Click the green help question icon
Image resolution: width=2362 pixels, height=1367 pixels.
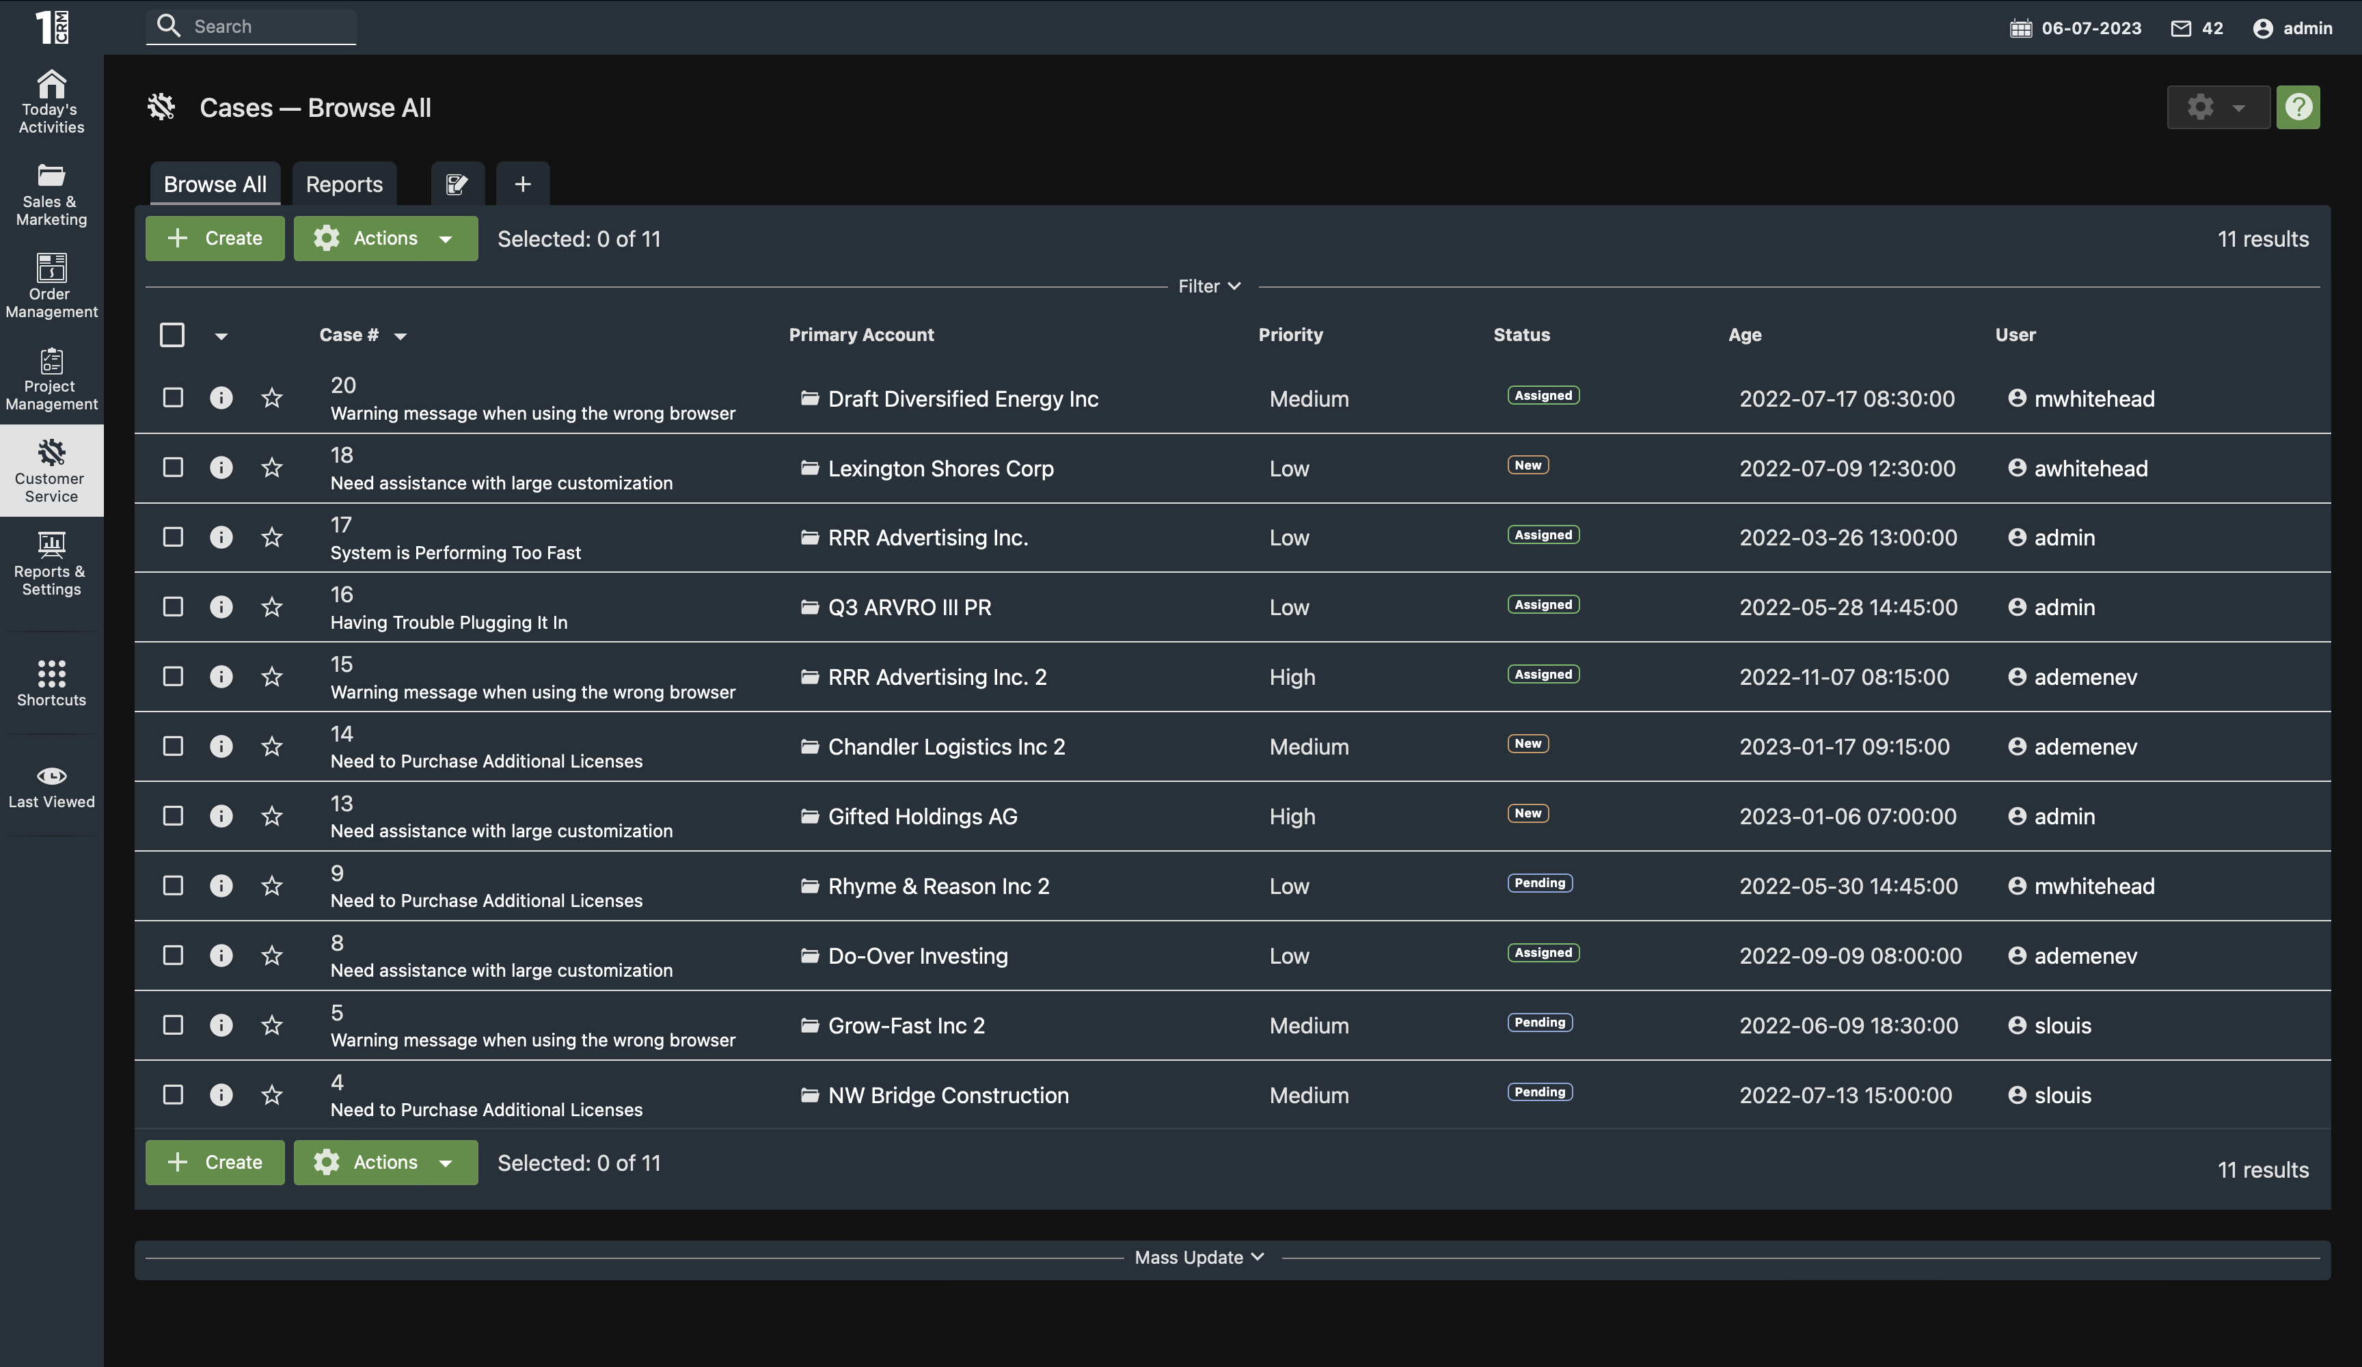tap(2297, 107)
